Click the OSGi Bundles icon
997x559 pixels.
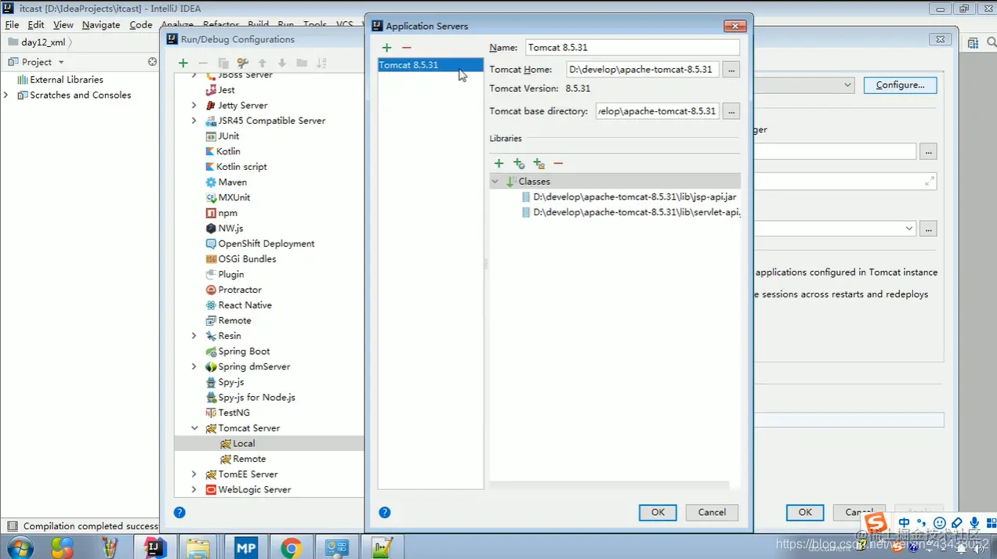point(211,259)
